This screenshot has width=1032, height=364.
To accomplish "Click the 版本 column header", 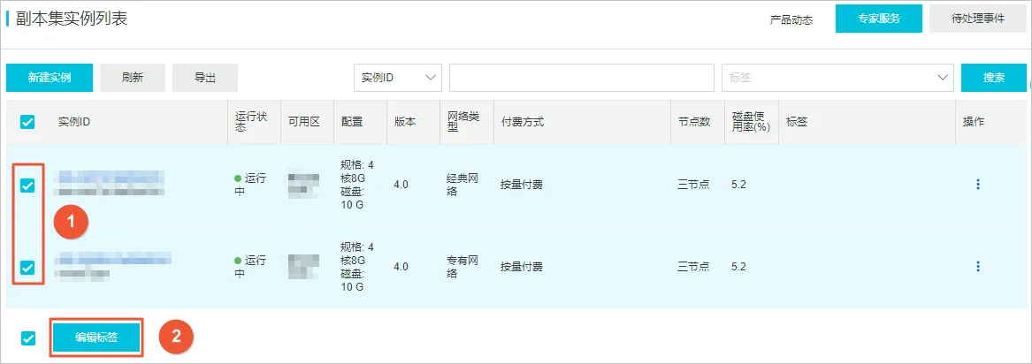I will 405,122.
